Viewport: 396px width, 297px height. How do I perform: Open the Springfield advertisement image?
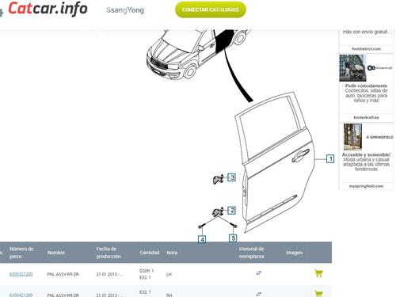point(352,137)
